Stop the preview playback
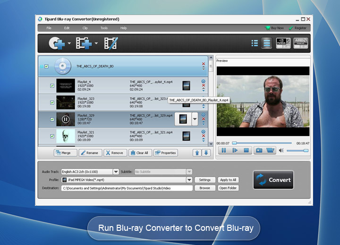340x245 pixels. [x=246, y=150]
